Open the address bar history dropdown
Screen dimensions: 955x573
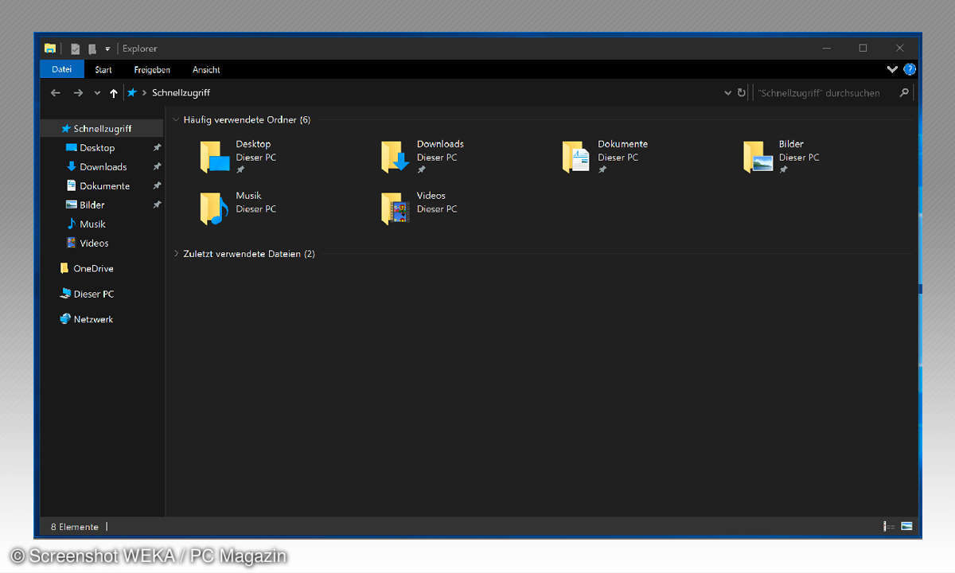click(x=727, y=93)
